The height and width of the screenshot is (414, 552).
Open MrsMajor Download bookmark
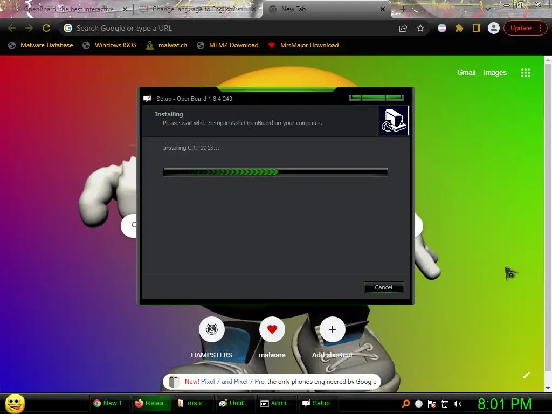[303, 45]
